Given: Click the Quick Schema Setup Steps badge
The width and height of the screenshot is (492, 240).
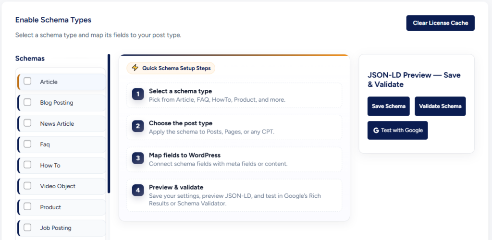Looking at the screenshot, I should [x=171, y=68].
